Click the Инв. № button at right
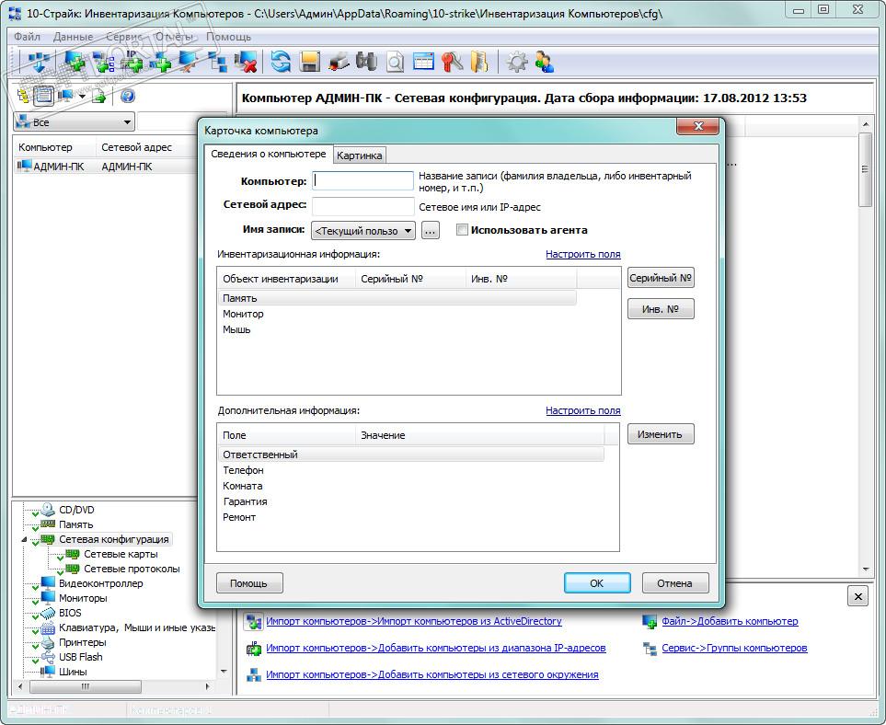Viewport: 886px width, 725px height. click(x=661, y=309)
